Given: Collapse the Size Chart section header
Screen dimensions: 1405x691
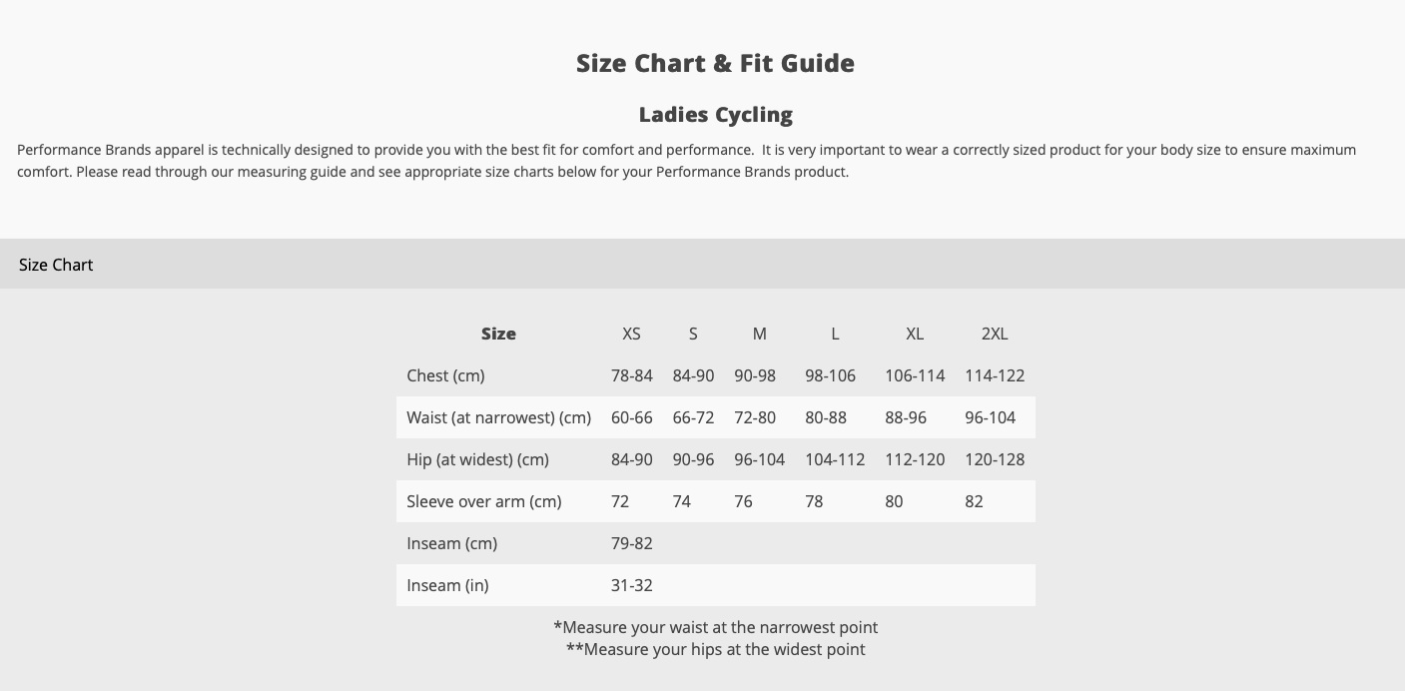Looking at the screenshot, I should click(702, 265).
